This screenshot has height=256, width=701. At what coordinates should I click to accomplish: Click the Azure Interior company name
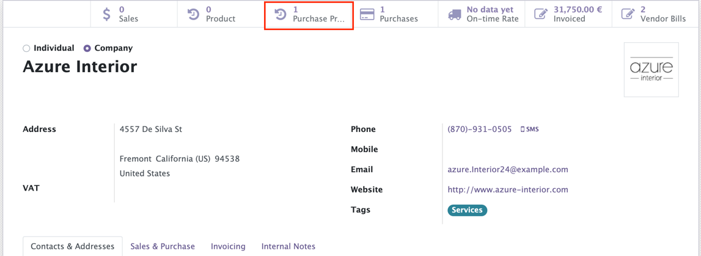79,67
